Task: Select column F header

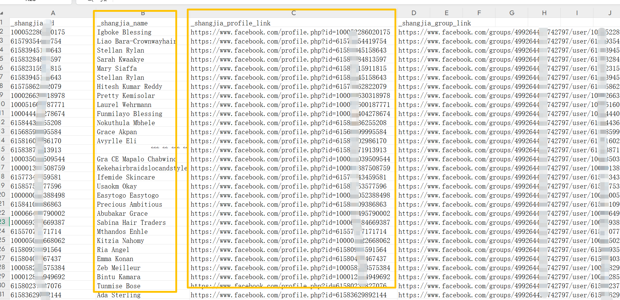Action: point(479,13)
